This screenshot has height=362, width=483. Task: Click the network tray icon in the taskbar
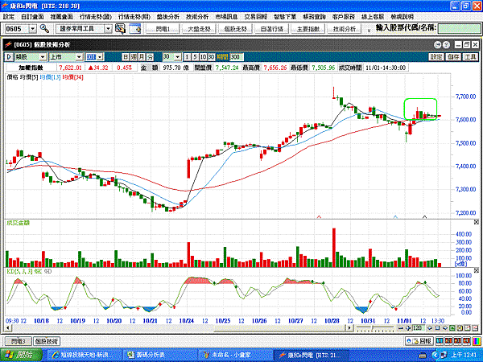pos(443,355)
